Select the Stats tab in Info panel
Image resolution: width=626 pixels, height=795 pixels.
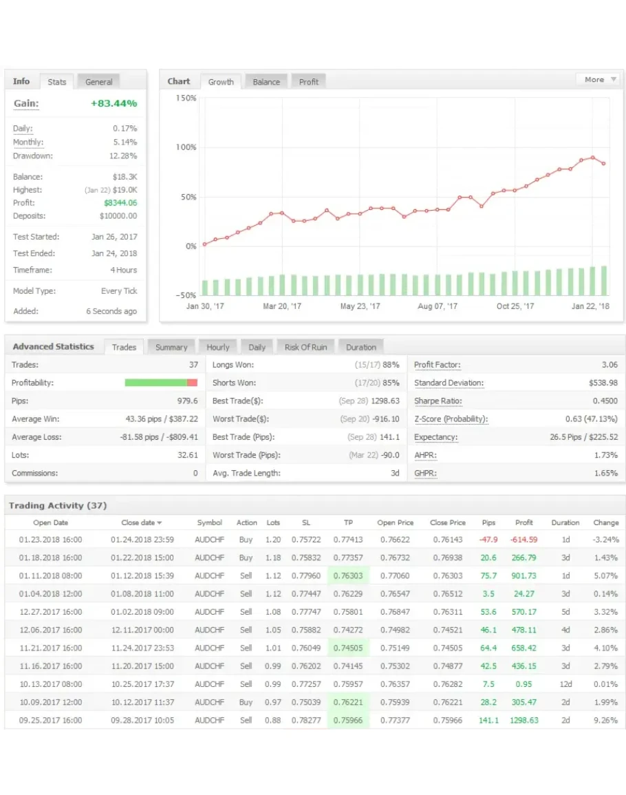click(57, 82)
